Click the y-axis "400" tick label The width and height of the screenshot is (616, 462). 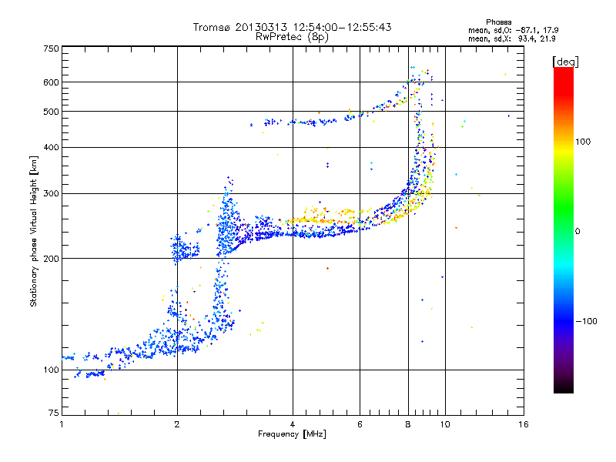[51, 147]
